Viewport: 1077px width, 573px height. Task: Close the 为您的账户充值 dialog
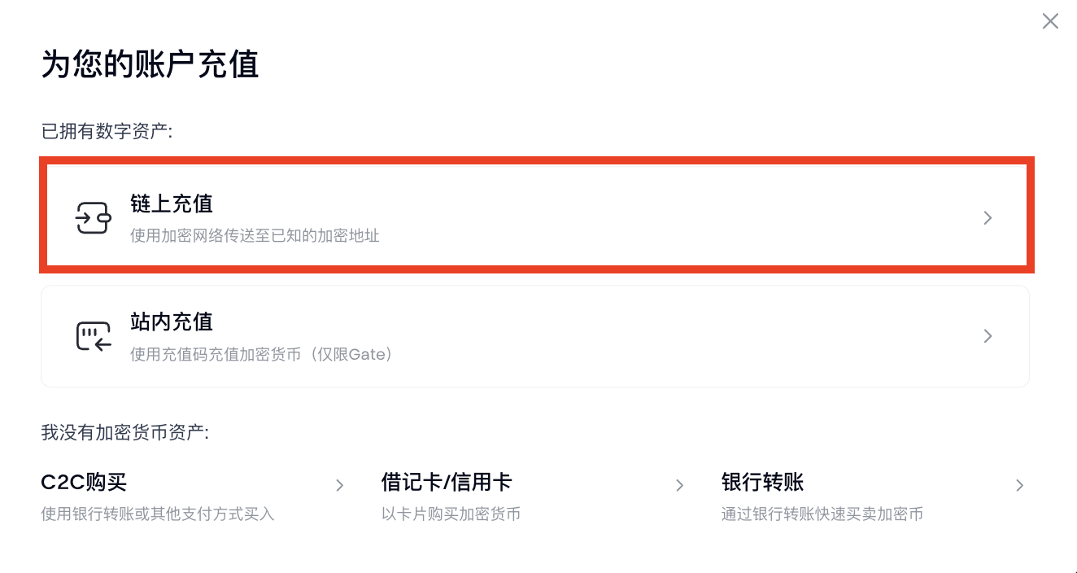[x=1050, y=21]
